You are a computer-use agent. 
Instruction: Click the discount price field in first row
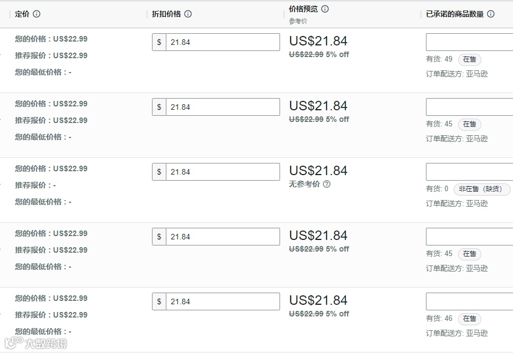click(222, 42)
